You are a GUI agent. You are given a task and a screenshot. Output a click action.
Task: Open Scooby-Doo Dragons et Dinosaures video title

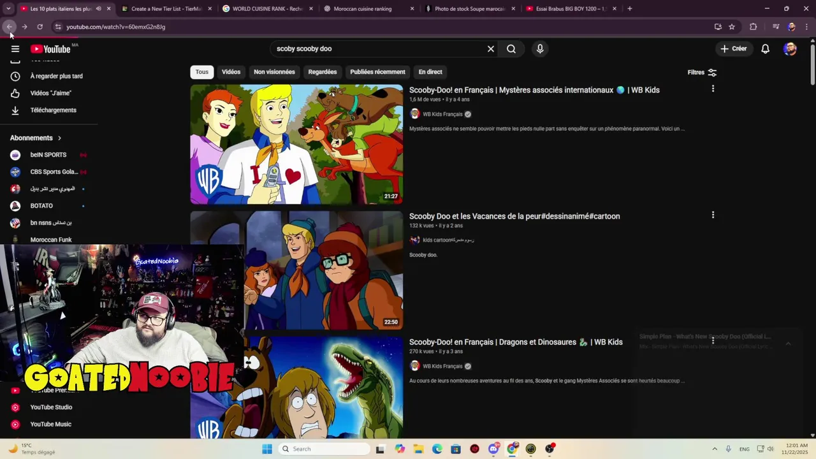click(516, 342)
